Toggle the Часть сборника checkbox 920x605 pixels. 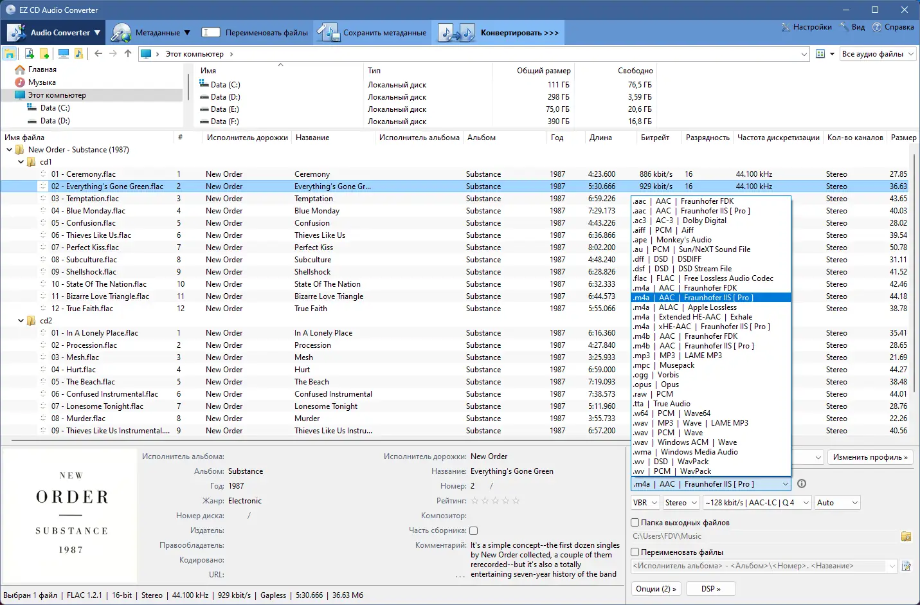(x=474, y=530)
